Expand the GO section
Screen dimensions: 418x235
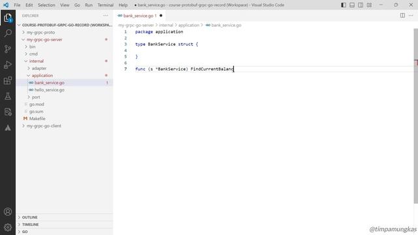tap(65, 232)
